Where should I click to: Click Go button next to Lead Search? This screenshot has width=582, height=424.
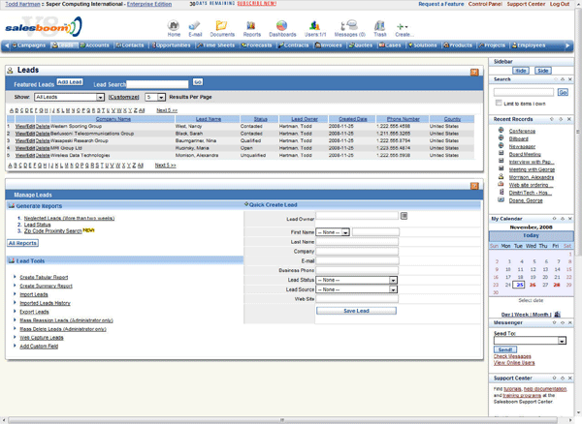pos(198,82)
